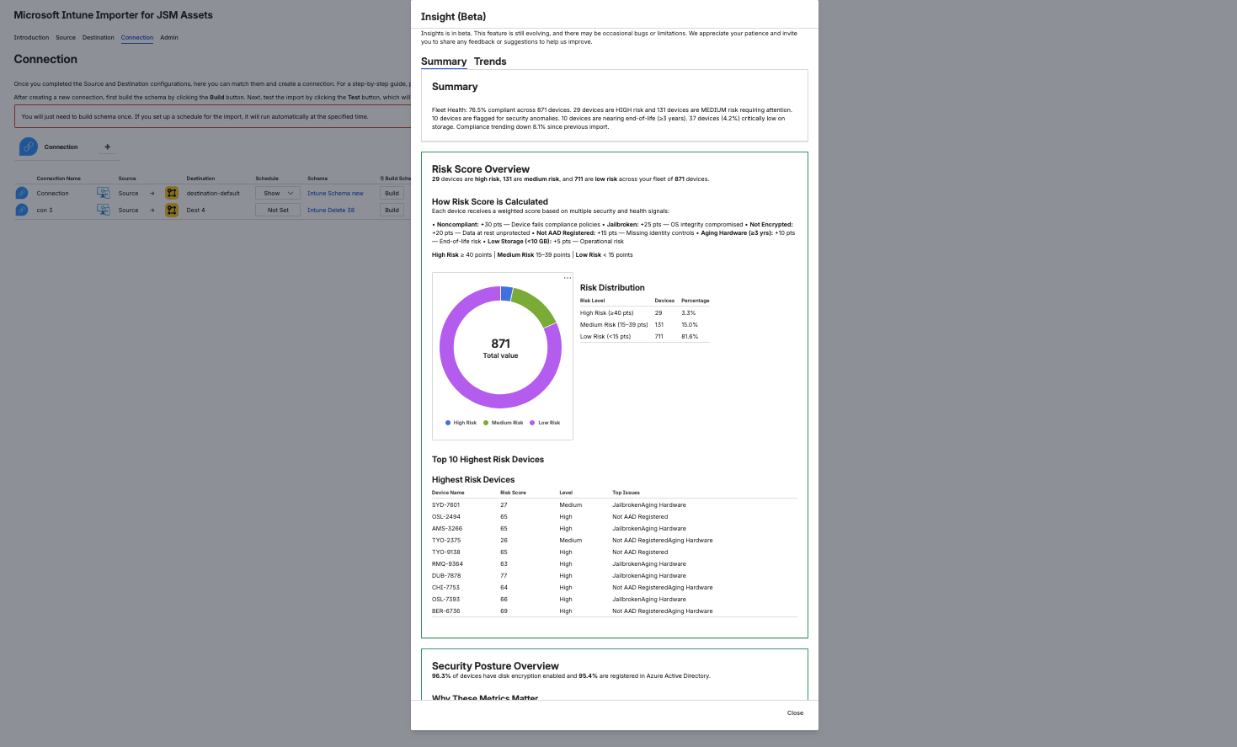Open the Admin tab
1237x747 pixels.
pos(169,38)
